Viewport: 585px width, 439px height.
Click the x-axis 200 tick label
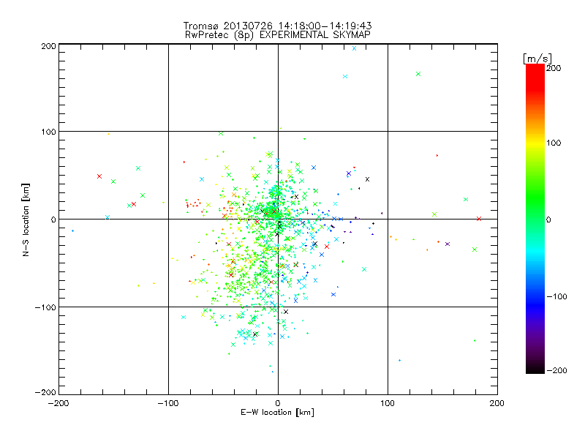pyautogui.click(x=497, y=403)
